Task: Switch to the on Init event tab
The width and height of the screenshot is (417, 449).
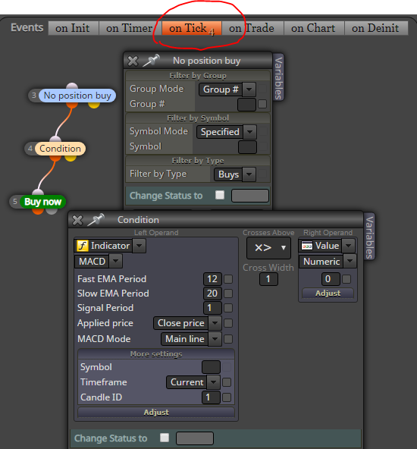Action: click(74, 28)
